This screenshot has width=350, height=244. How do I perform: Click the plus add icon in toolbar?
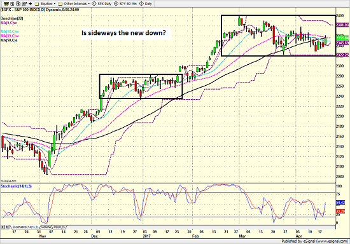tap(30, 4)
